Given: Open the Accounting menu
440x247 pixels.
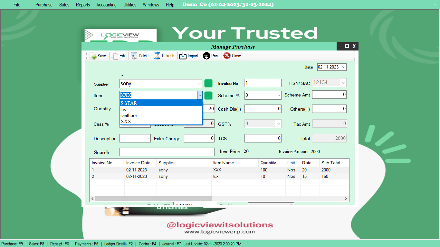Looking at the screenshot, I should point(106,5).
